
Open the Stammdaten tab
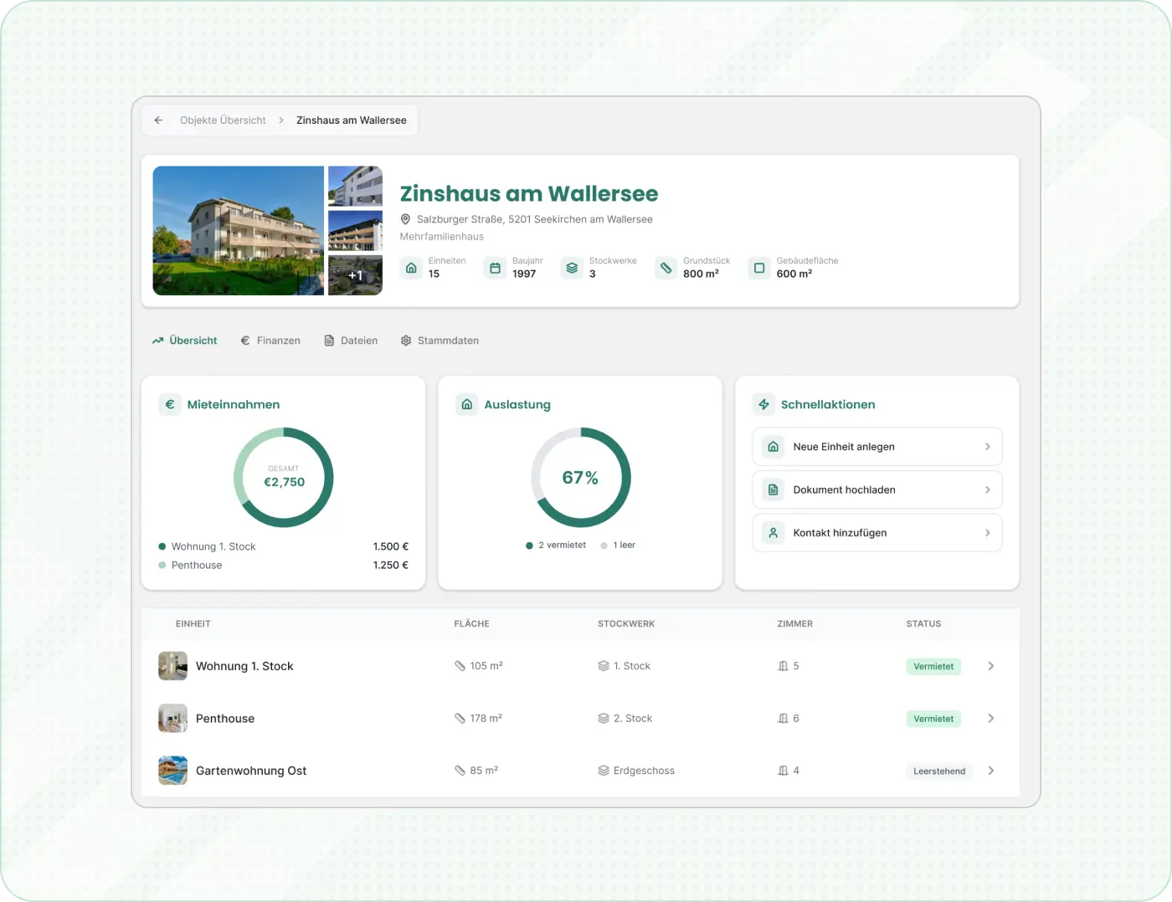point(439,341)
